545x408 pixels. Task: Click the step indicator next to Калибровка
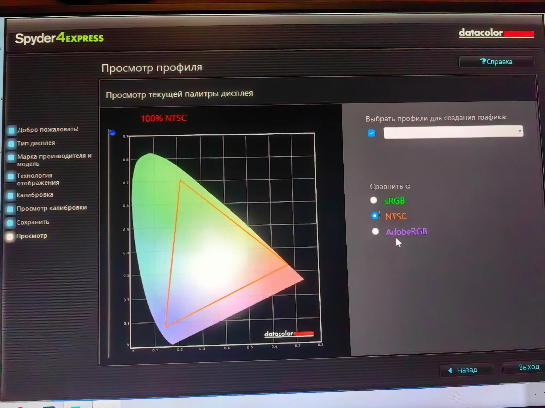click(x=10, y=196)
